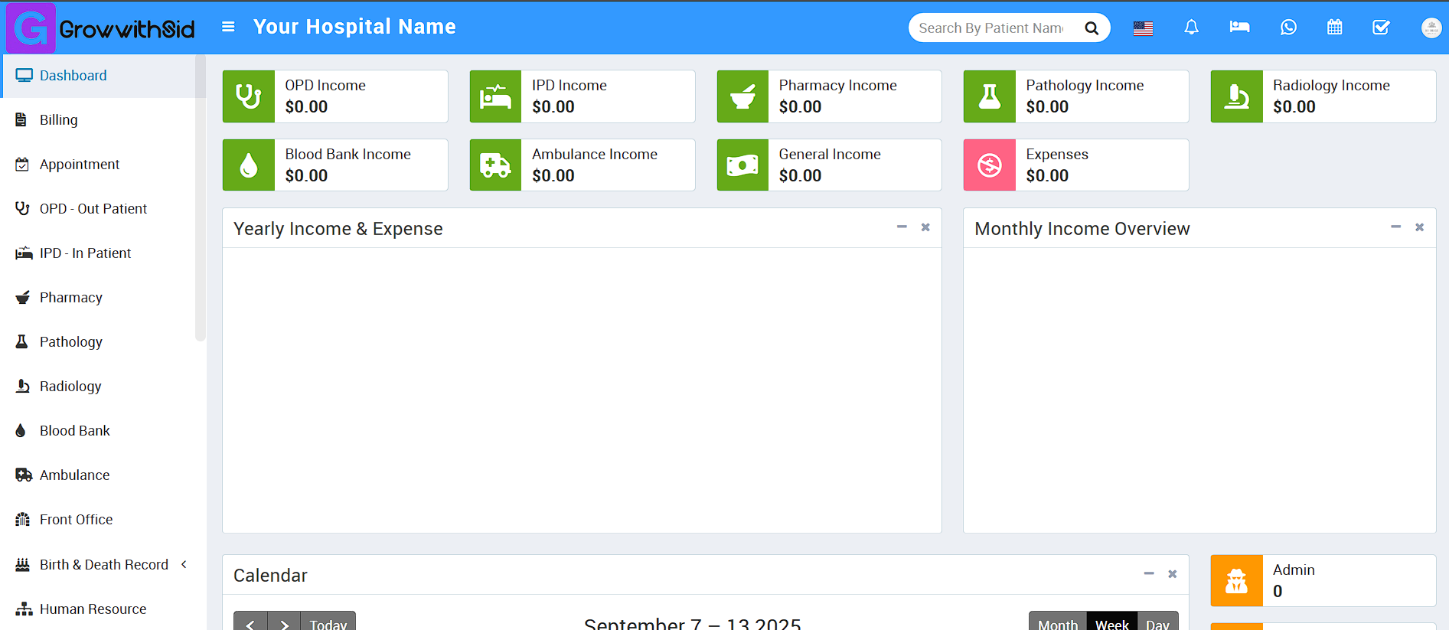Image resolution: width=1449 pixels, height=630 pixels.
Task: Switch calendar to Day view
Action: [1157, 623]
